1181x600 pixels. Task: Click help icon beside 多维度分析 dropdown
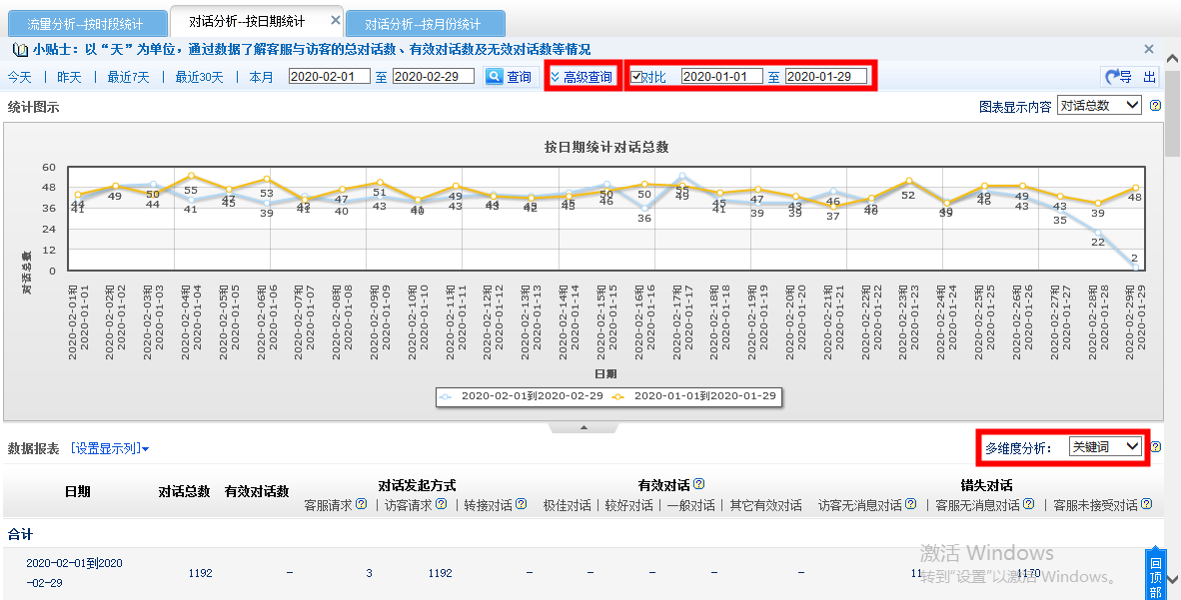pos(1155,447)
